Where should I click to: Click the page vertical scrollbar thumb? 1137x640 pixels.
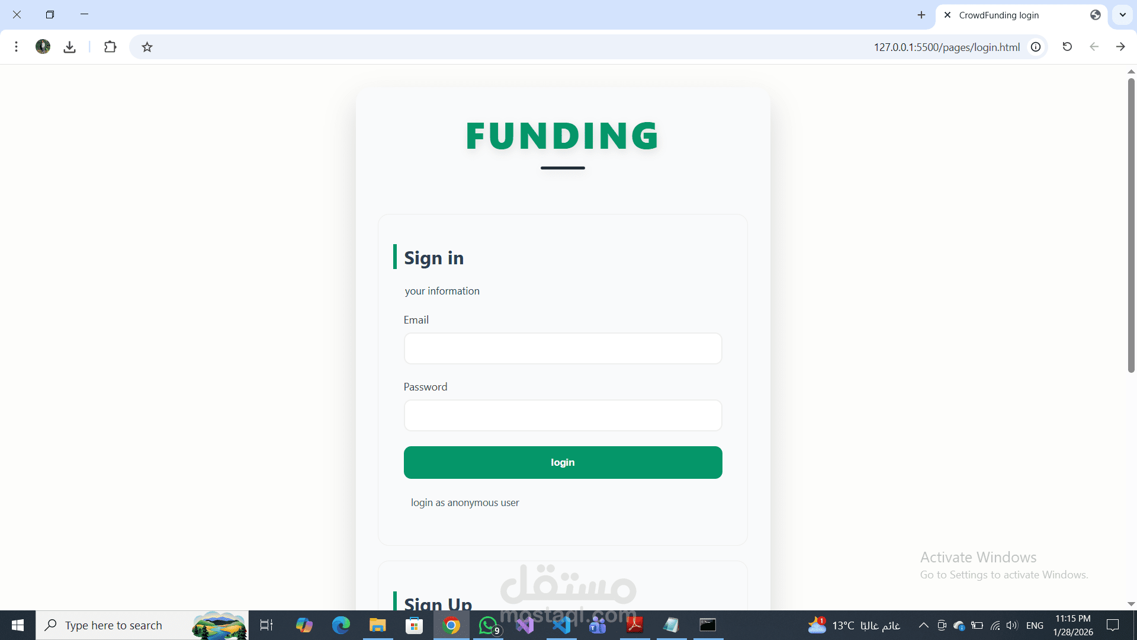(x=1131, y=225)
